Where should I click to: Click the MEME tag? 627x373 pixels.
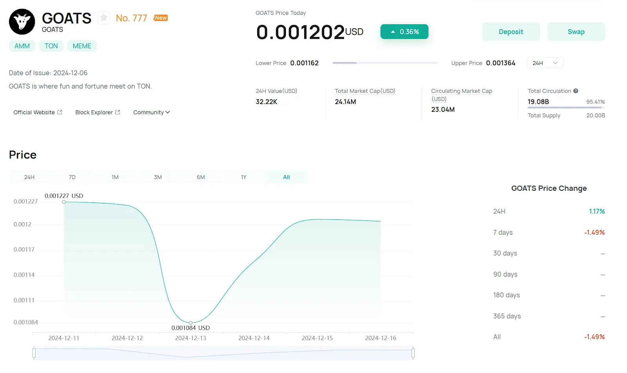pos(82,46)
